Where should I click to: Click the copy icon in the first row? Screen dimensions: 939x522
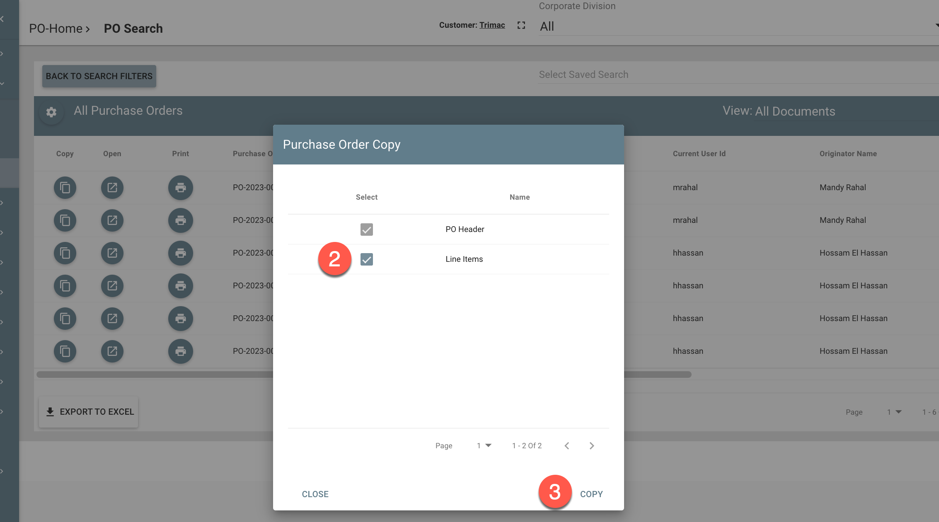pos(65,188)
